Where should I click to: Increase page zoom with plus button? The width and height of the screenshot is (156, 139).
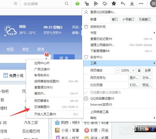coord(133,71)
